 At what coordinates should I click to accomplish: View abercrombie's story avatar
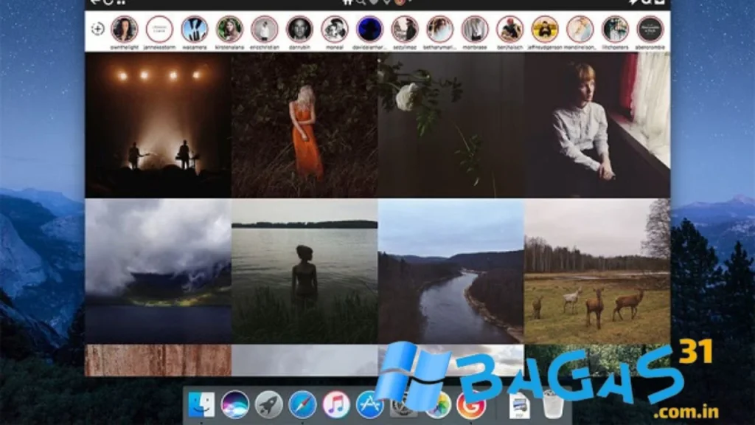click(x=650, y=29)
